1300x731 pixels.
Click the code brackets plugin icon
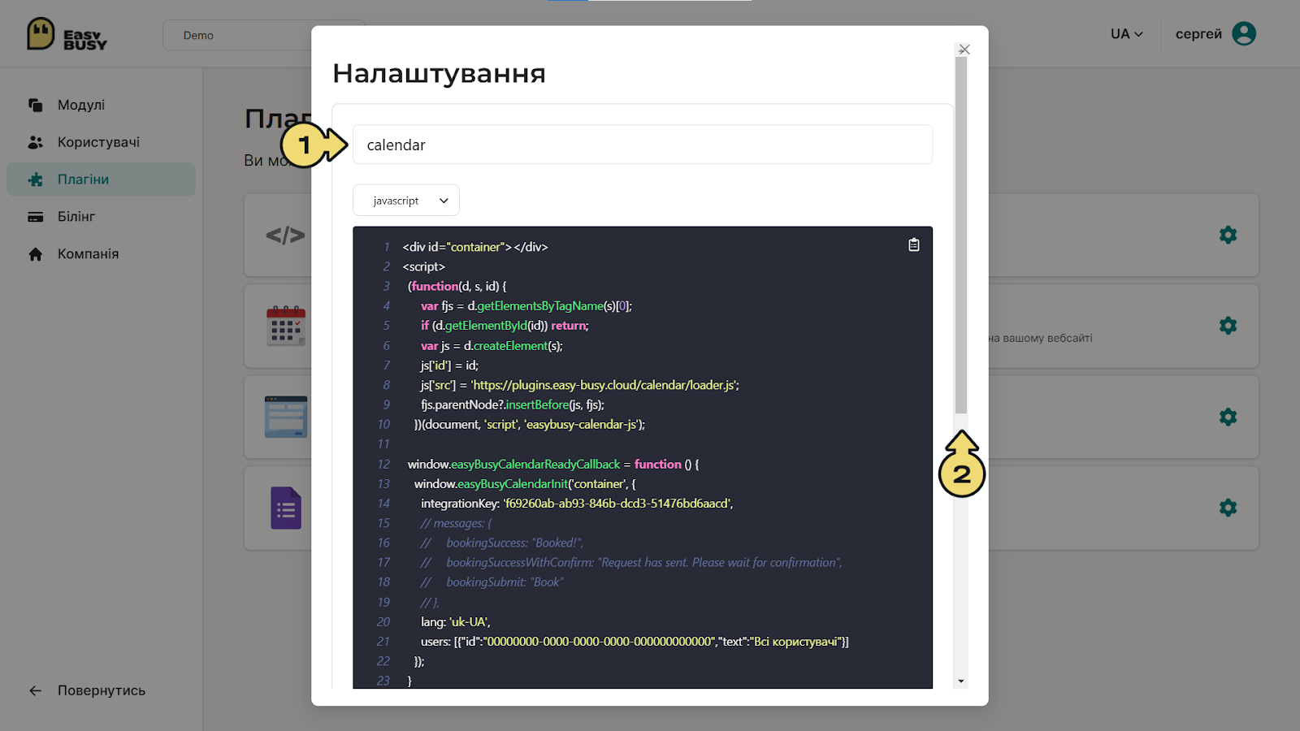[x=286, y=236]
